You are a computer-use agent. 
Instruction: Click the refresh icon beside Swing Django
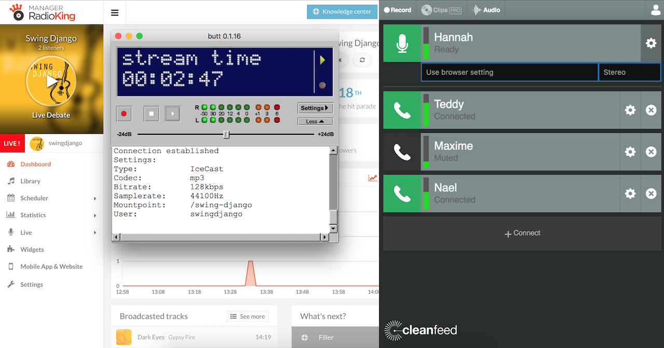click(x=362, y=60)
